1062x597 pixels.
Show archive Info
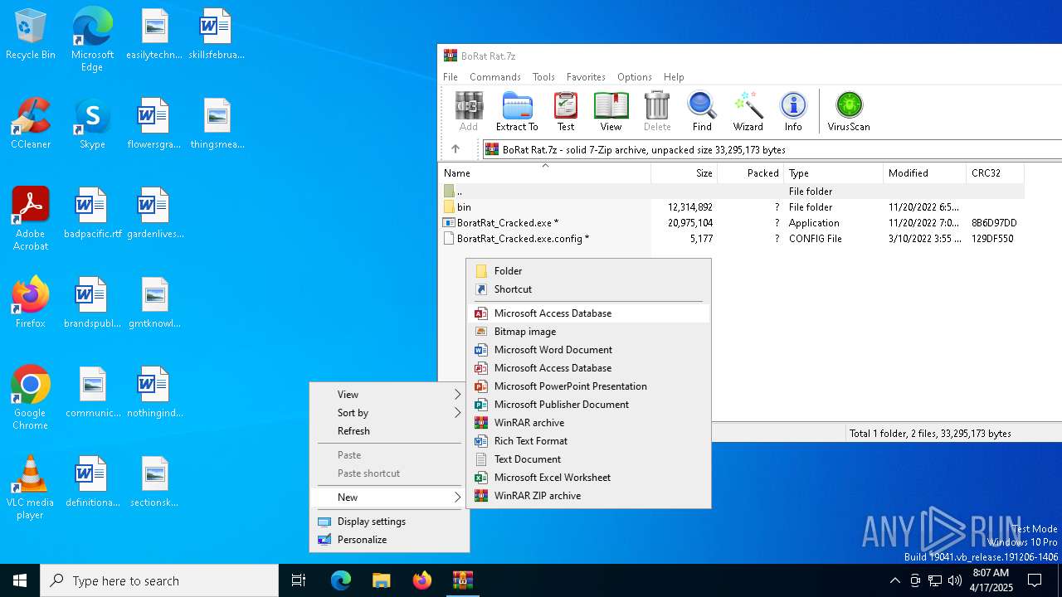[x=793, y=111]
